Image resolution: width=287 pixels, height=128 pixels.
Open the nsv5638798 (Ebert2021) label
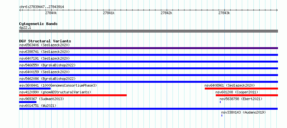coord(241,99)
